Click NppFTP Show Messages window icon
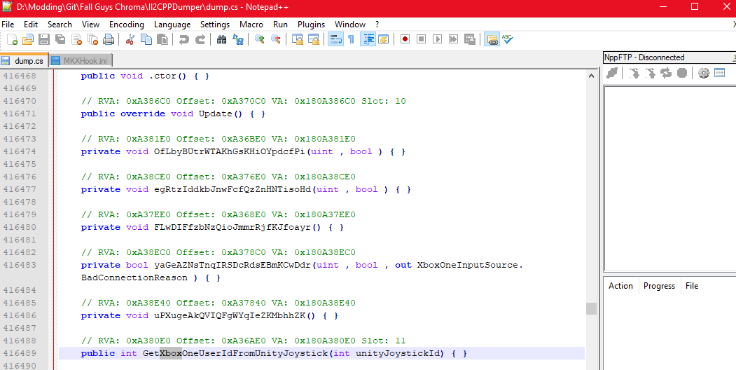 719,74
